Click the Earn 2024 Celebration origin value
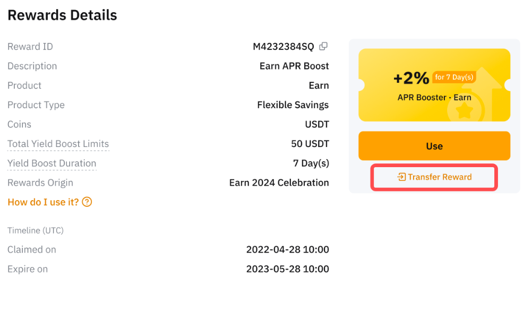This screenshot has height=312, width=532. [x=279, y=183]
